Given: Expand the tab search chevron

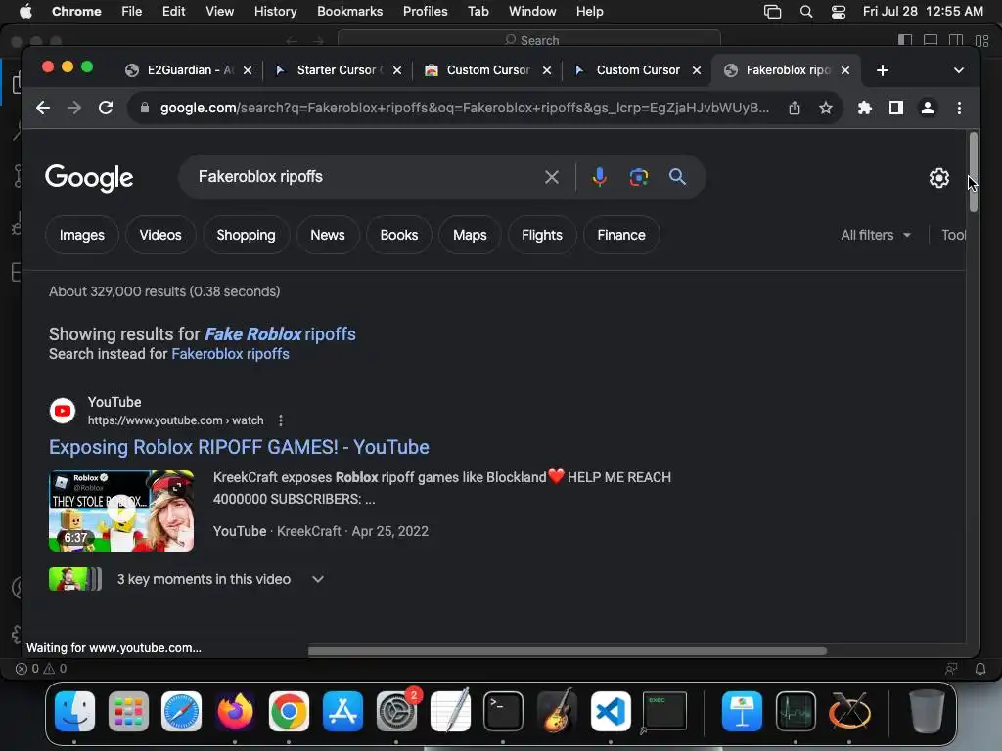Looking at the screenshot, I should point(959,70).
